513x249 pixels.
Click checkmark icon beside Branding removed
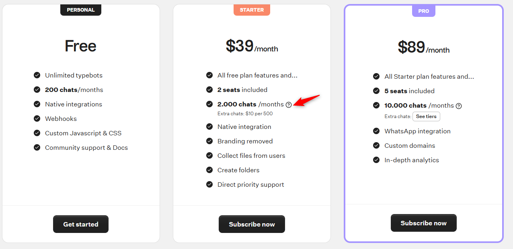tap(209, 141)
